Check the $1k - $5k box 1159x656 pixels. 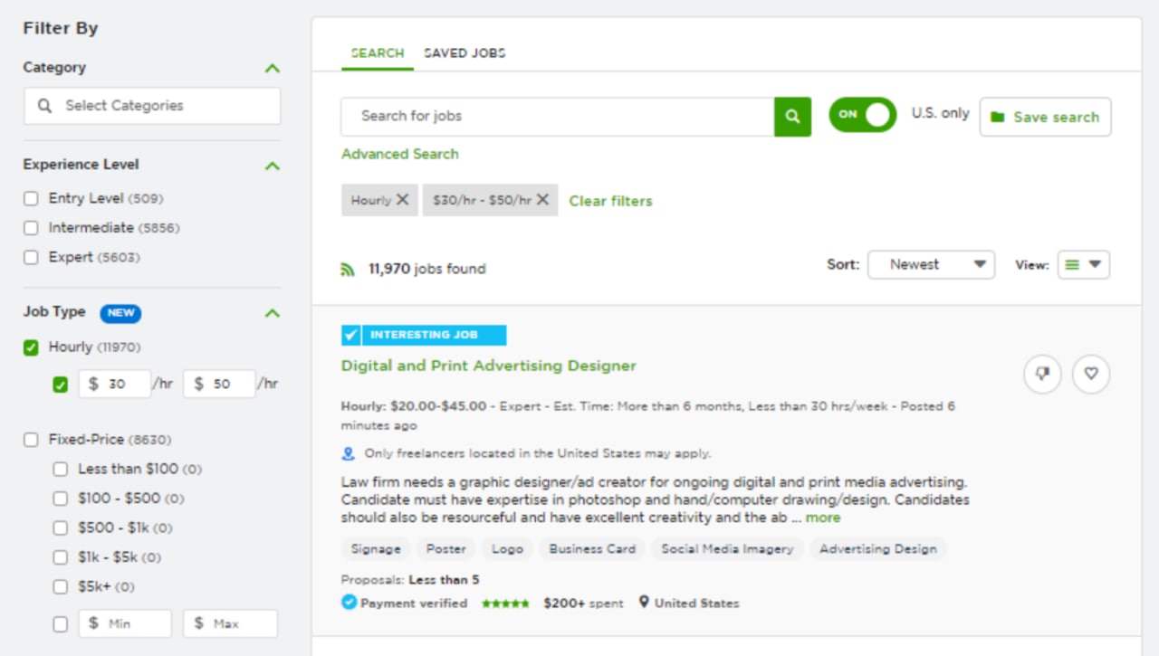click(x=61, y=557)
